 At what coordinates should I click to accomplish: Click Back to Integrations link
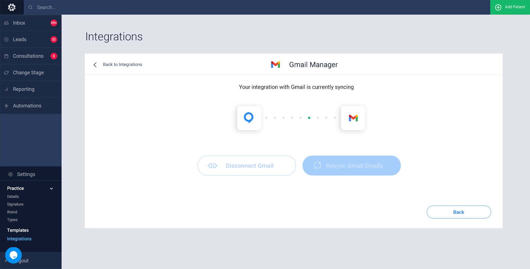123,64
